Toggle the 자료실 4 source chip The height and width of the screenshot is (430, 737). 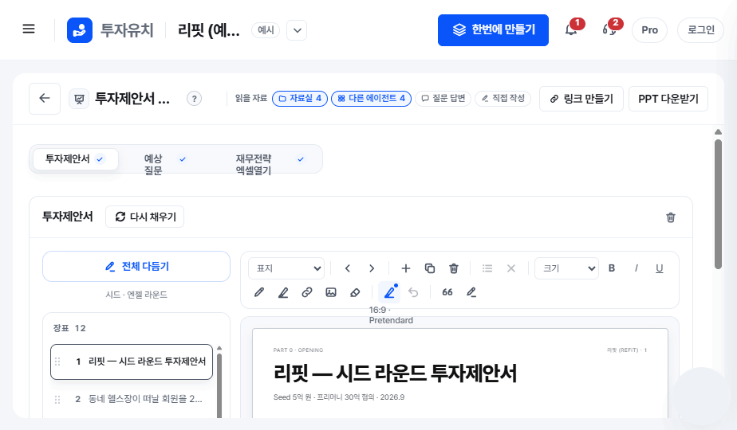pyautogui.click(x=300, y=99)
